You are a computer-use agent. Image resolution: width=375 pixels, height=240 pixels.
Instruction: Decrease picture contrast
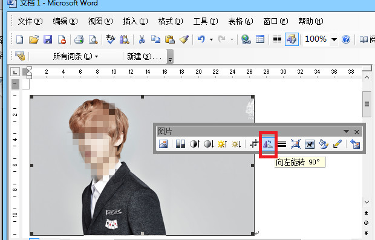click(209, 144)
